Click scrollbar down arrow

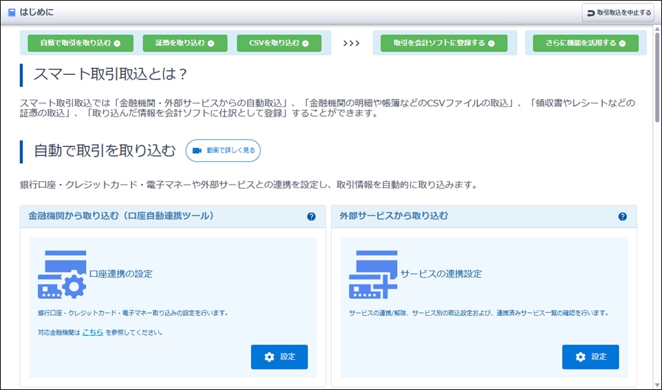pos(657,385)
